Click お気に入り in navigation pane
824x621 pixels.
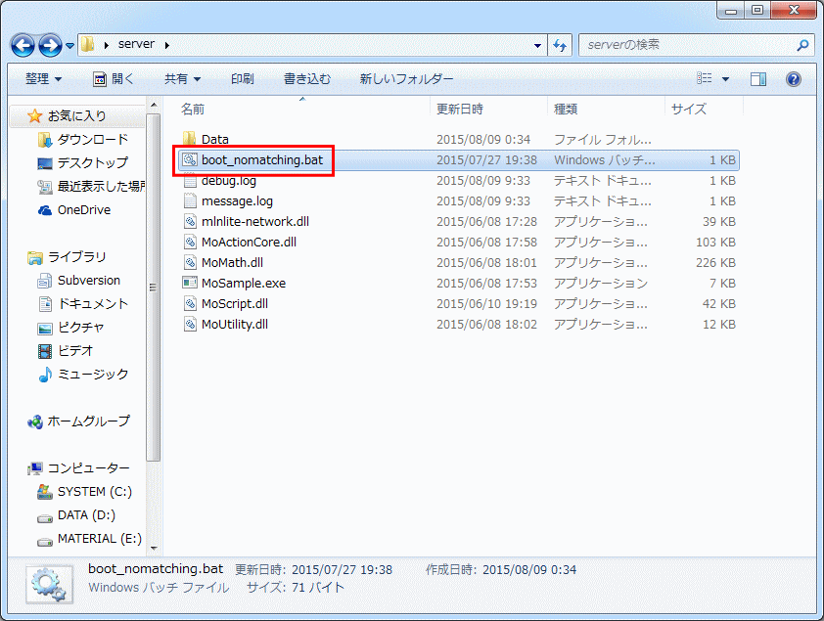click(76, 115)
